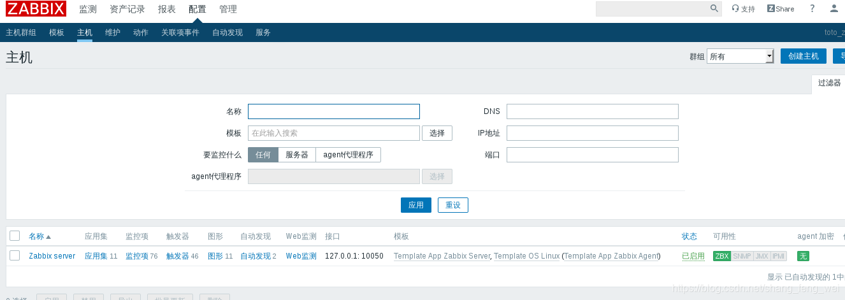Open the 监测 menu

tap(88, 9)
